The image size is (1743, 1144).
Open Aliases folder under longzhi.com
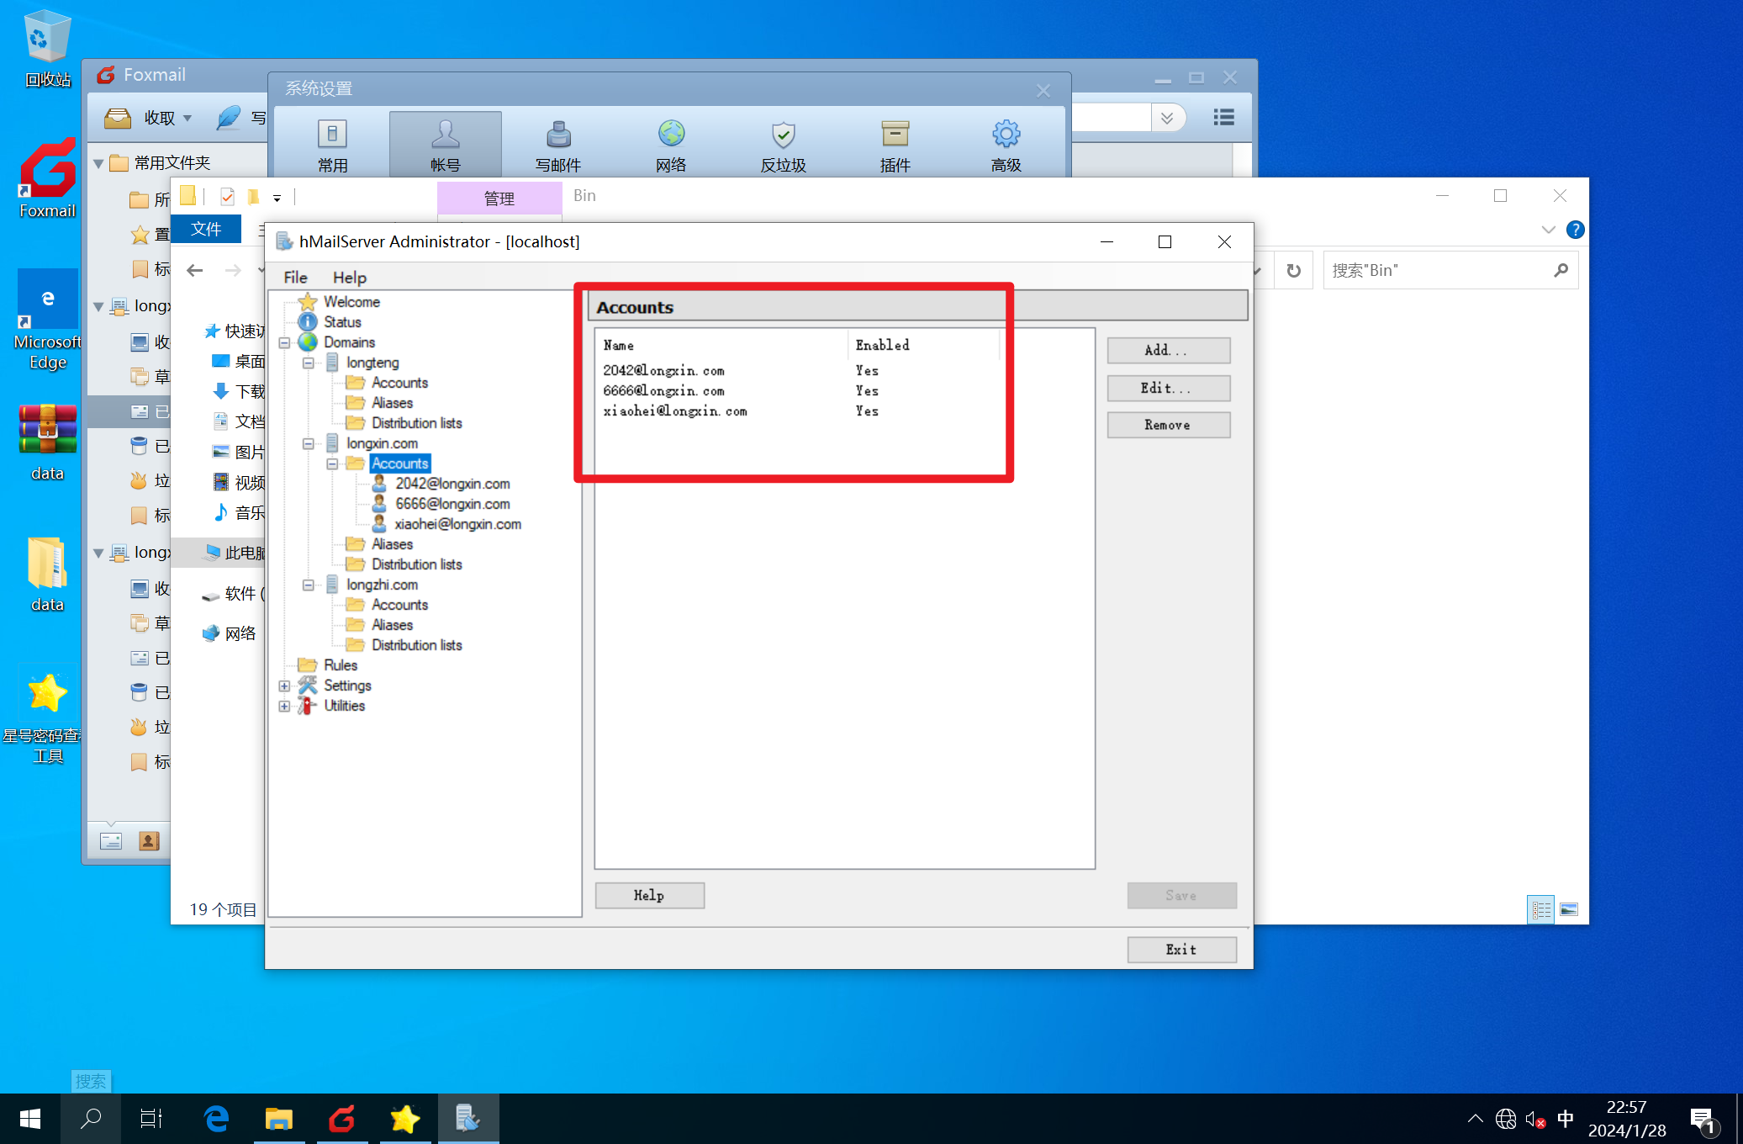tap(392, 625)
